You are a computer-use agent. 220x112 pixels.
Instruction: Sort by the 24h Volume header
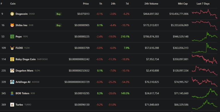151,4
